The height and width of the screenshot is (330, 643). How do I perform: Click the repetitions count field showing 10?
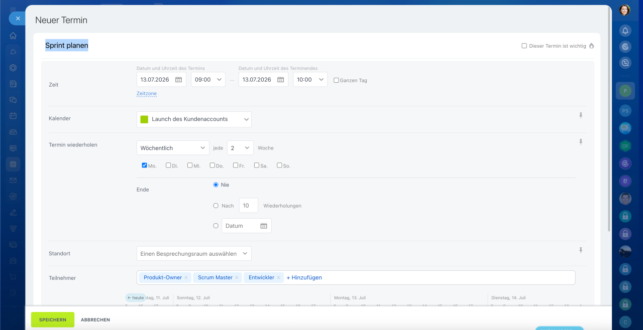pos(249,205)
